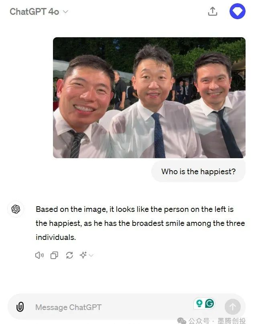254x324 pixels.
Task: Click the 公众号 墨腾创投 watermark text
Action: (x=217, y=321)
